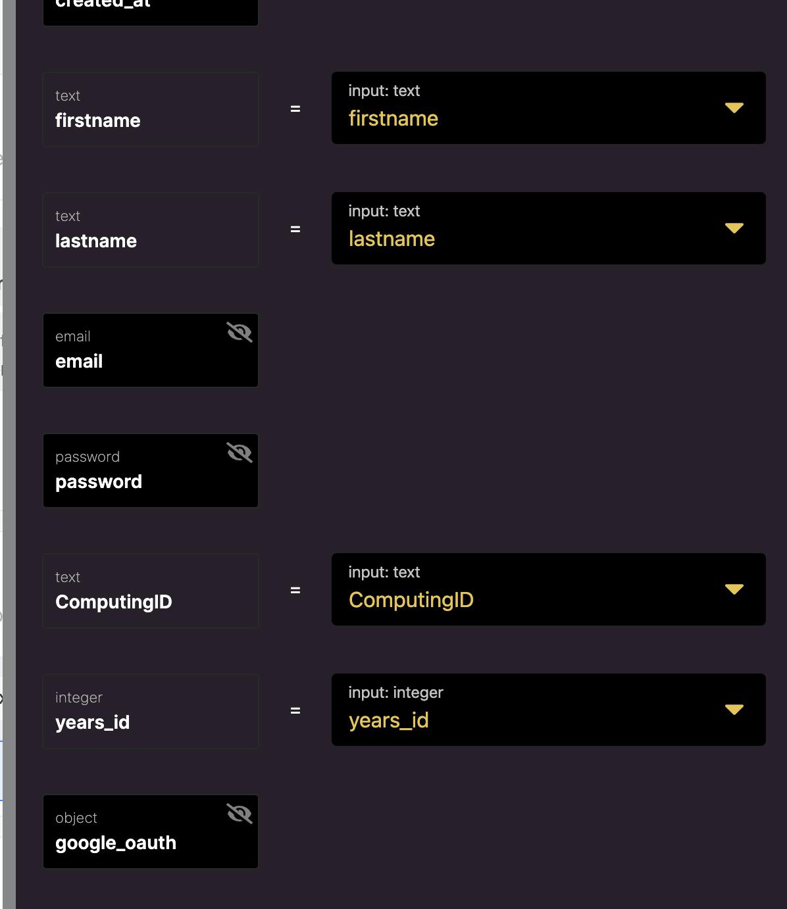The height and width of the screenshot is (909, 787).
Task: Expand the ComputingID input dropdown arrow
Action: tap(734, 589)
